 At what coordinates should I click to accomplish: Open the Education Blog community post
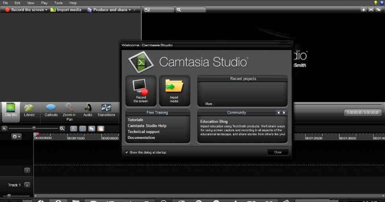214,121
